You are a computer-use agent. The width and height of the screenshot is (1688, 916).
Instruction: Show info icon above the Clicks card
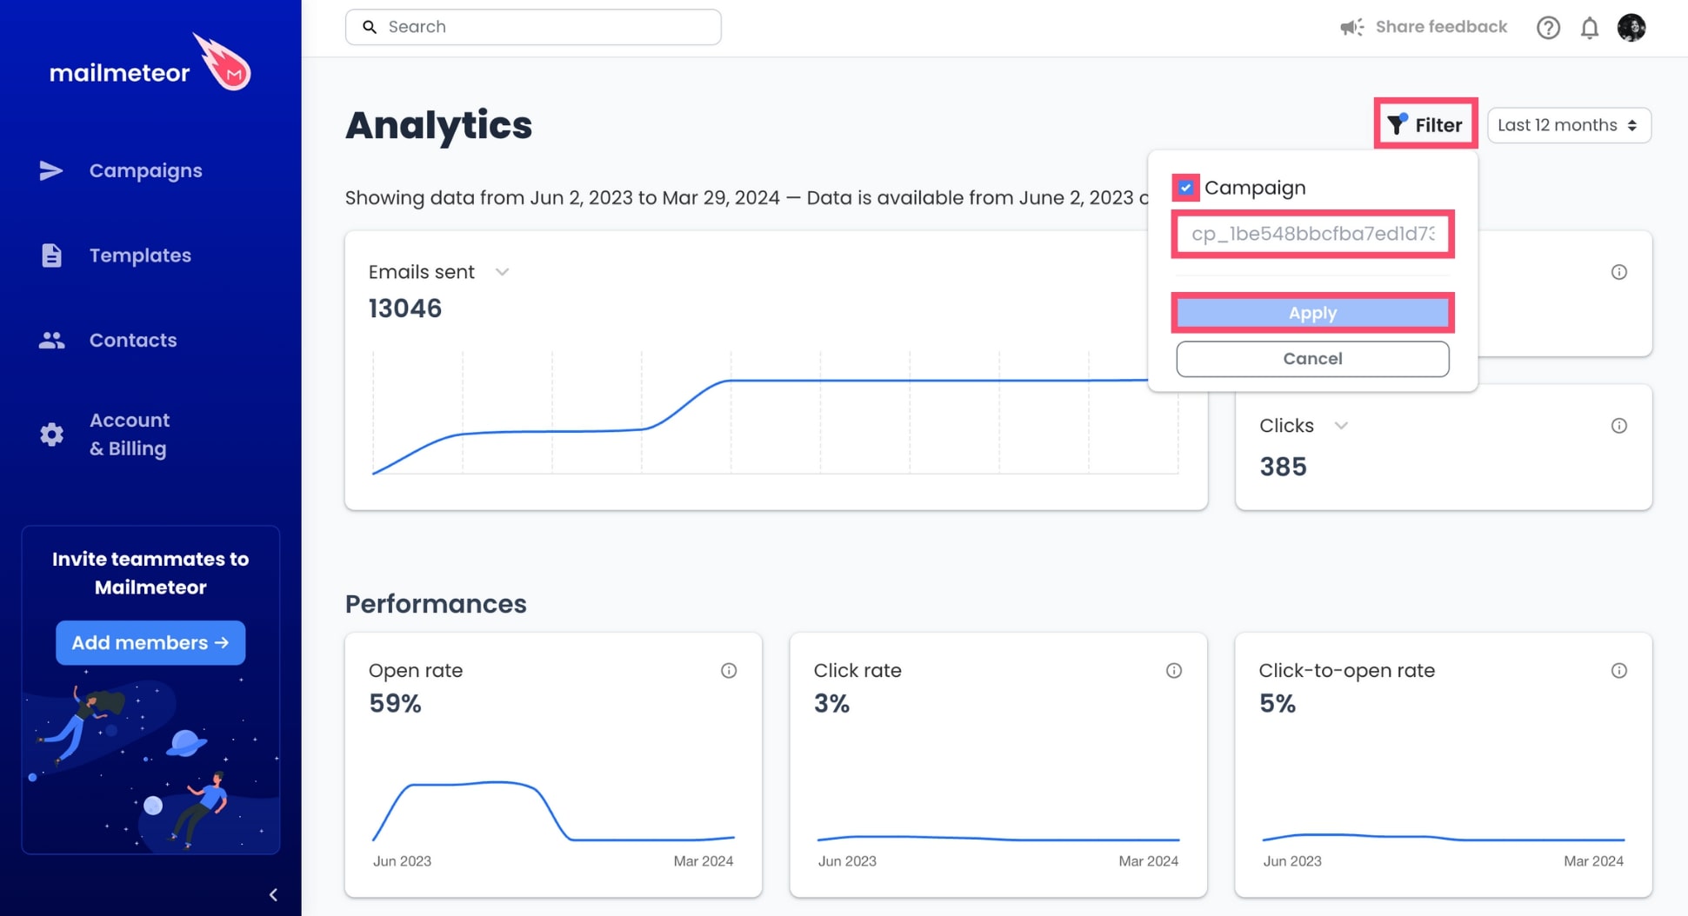[x=1618, y=272]
